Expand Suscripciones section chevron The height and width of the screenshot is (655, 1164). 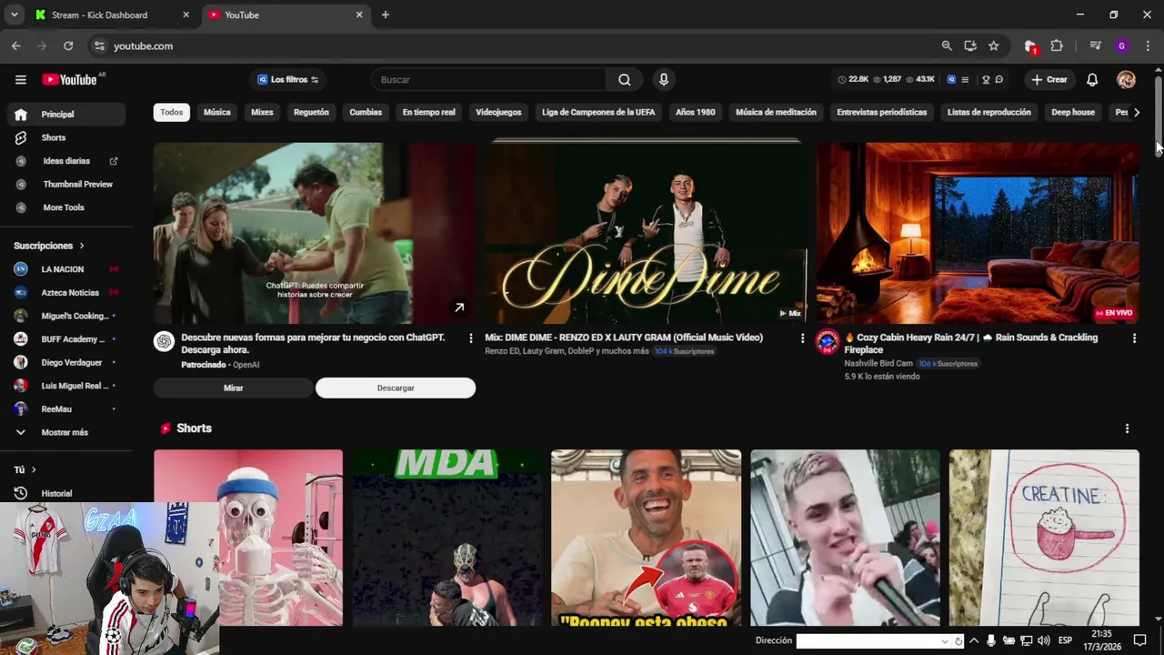click(81, 246)
